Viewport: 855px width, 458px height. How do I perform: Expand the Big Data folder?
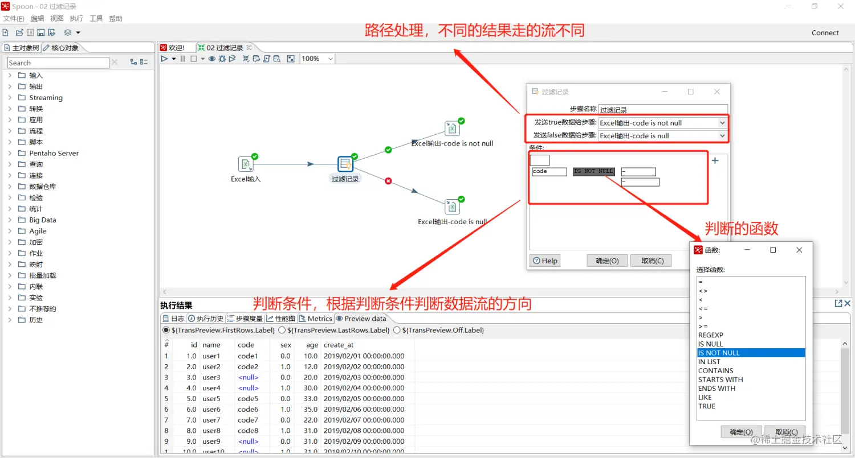(10, 220)
